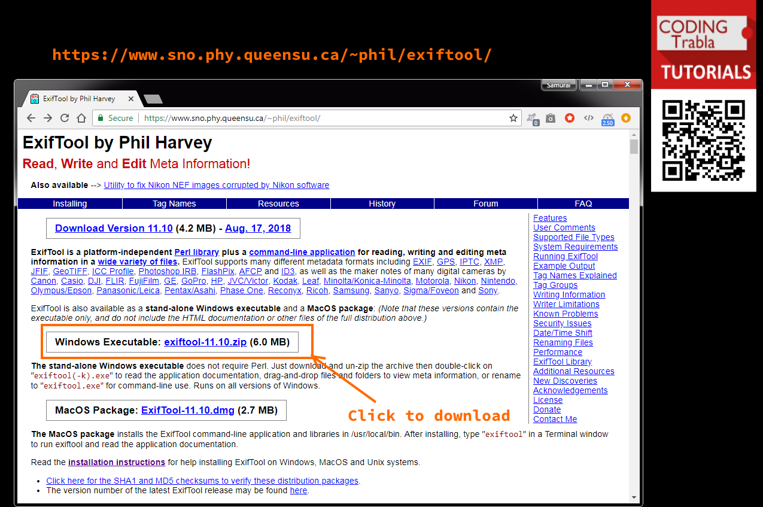Screen dimensions: 763x507
Task: Open the EXIF metadata format link
Action: [x=422, y=262]
